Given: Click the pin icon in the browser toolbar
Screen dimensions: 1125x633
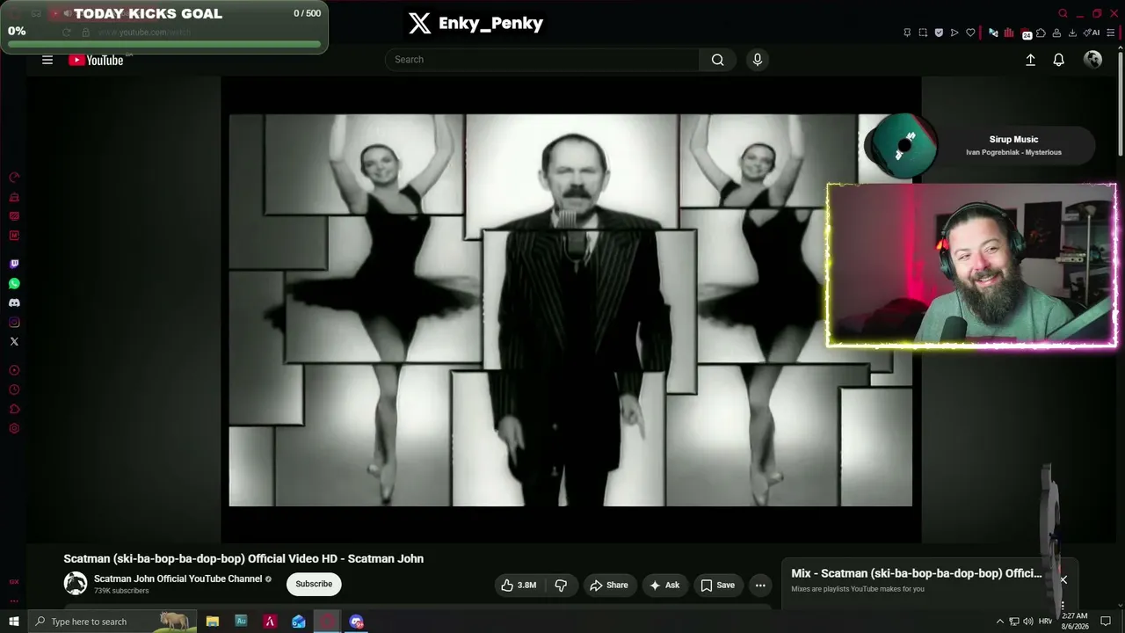Looking at the screenshot, I should [907, 33].
